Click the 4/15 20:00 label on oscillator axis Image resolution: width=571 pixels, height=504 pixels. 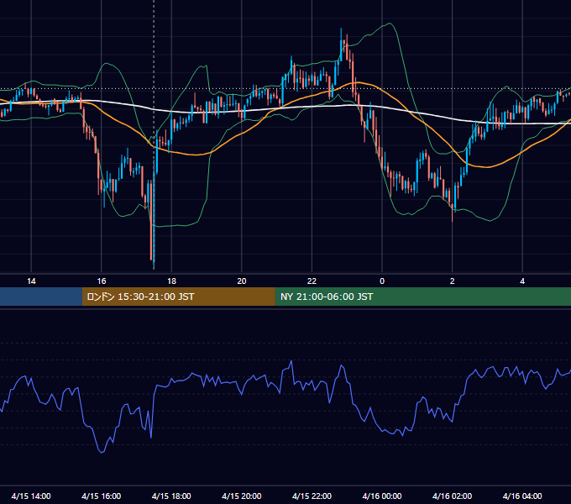[x=242, y=496]
